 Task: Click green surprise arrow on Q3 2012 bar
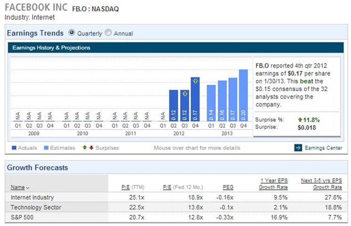(x=185, y=94)
